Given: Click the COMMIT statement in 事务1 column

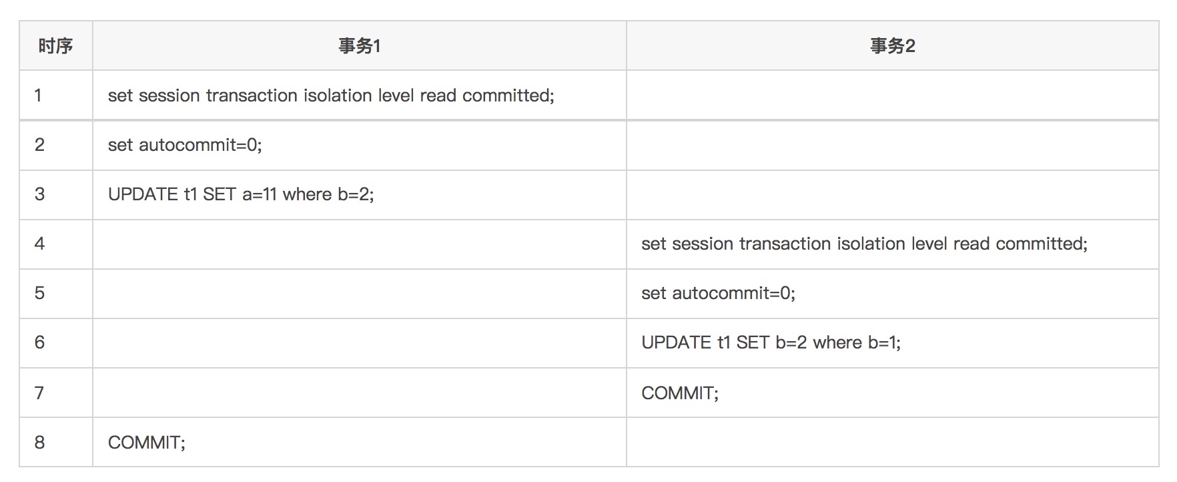Looking at the screenshot, I should [x=147, y=442].
